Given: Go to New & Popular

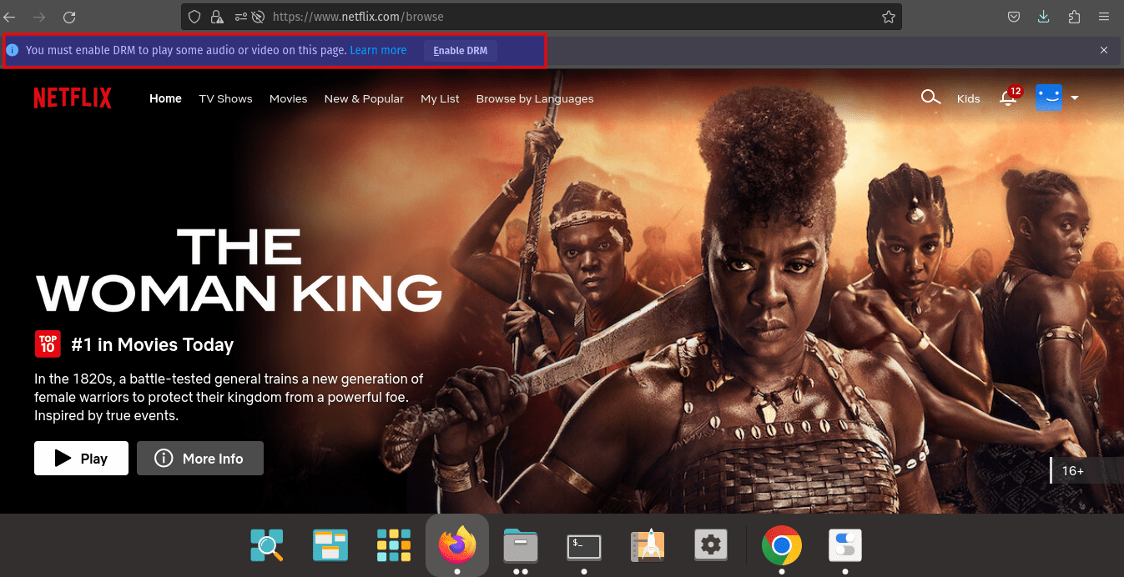Looking at the screenshot, I should tap(364, 98).
